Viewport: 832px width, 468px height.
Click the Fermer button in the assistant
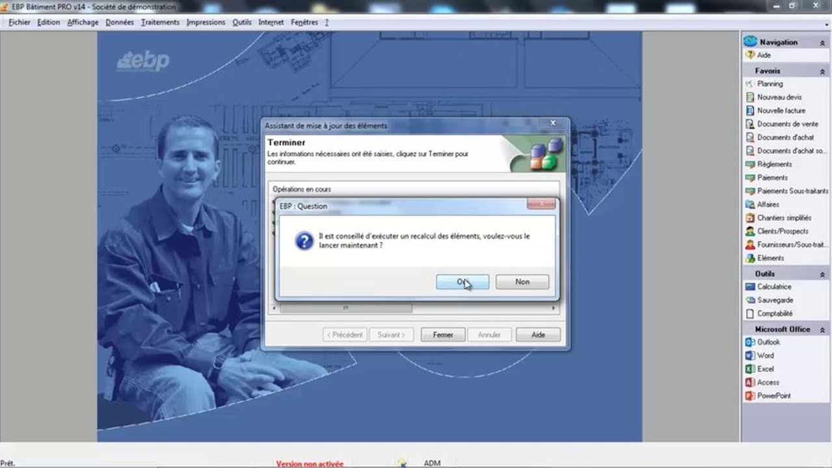point(443,335)
